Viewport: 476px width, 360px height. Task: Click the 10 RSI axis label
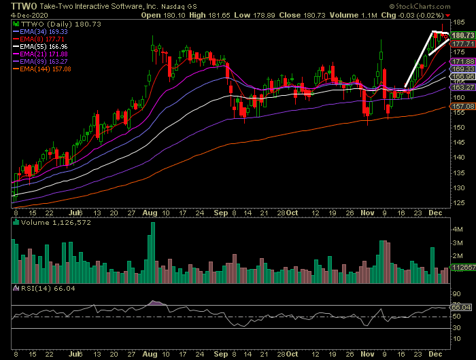coord(456,339)
